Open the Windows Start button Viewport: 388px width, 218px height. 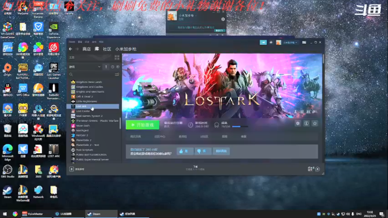5,214
